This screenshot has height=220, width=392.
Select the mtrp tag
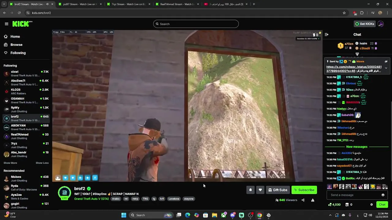tap(135, 199)
